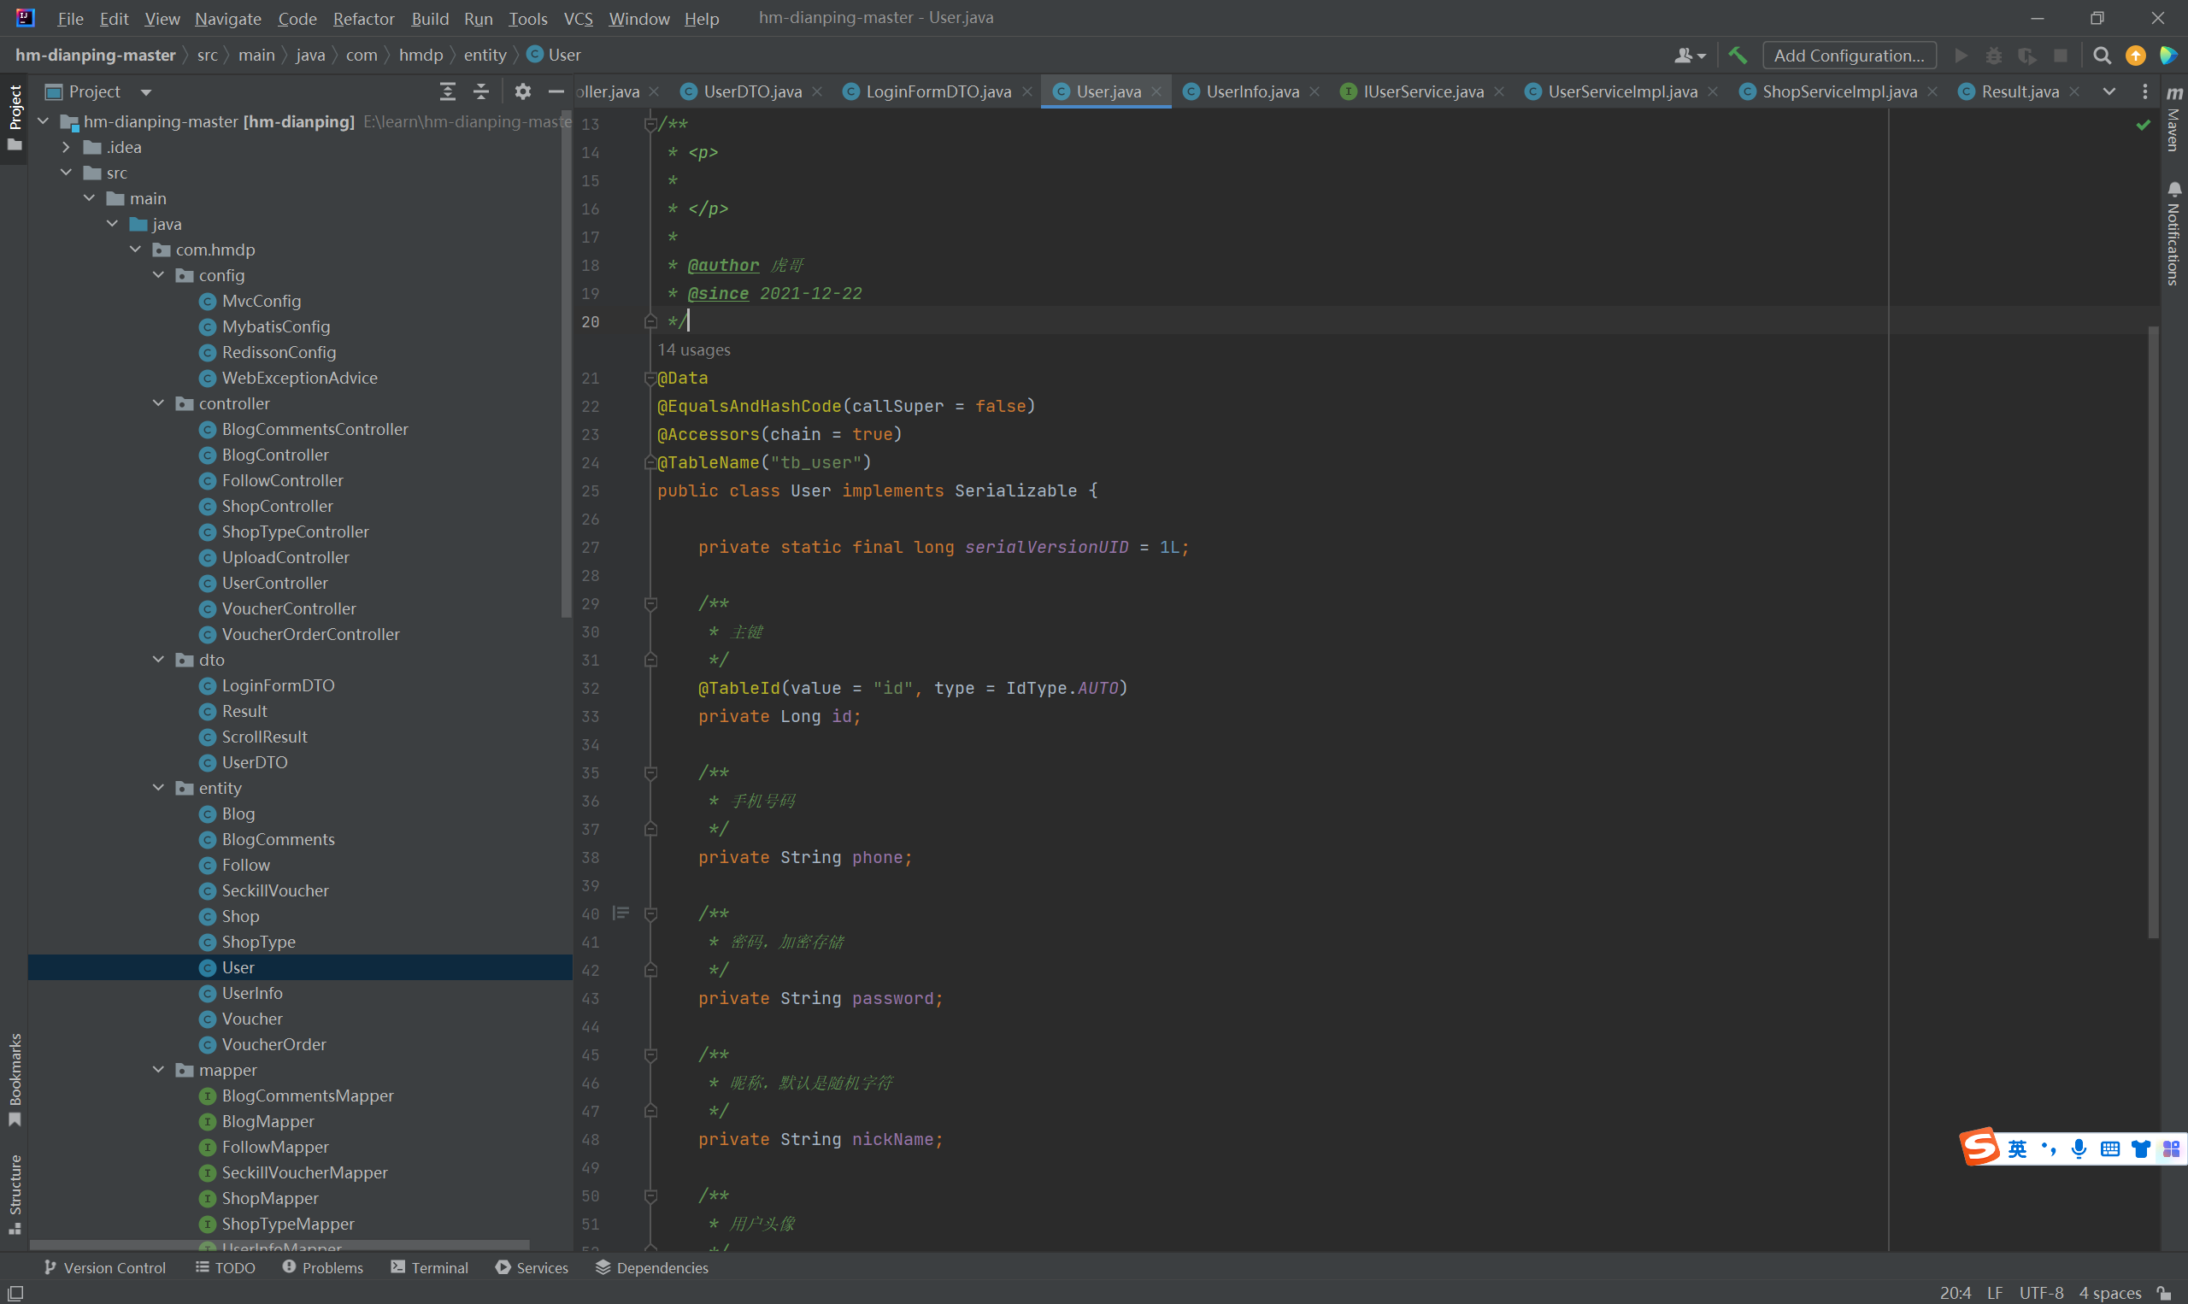
Task: Click Add Configuration button
Action: 1848,56
